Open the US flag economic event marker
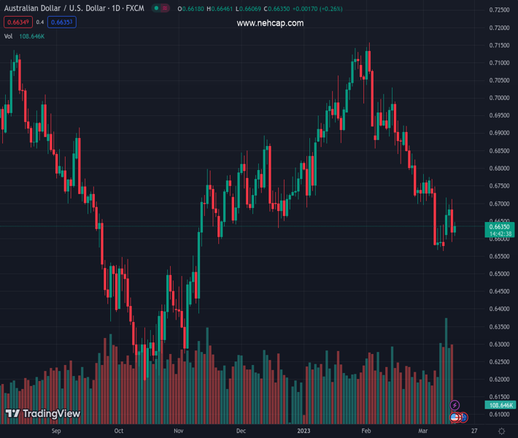The width and height of the screenshot is (518, 438). point(455,418)
